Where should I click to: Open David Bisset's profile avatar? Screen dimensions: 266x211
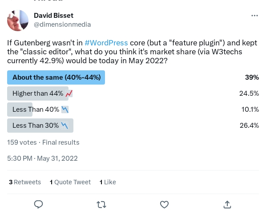click(18, 20)
